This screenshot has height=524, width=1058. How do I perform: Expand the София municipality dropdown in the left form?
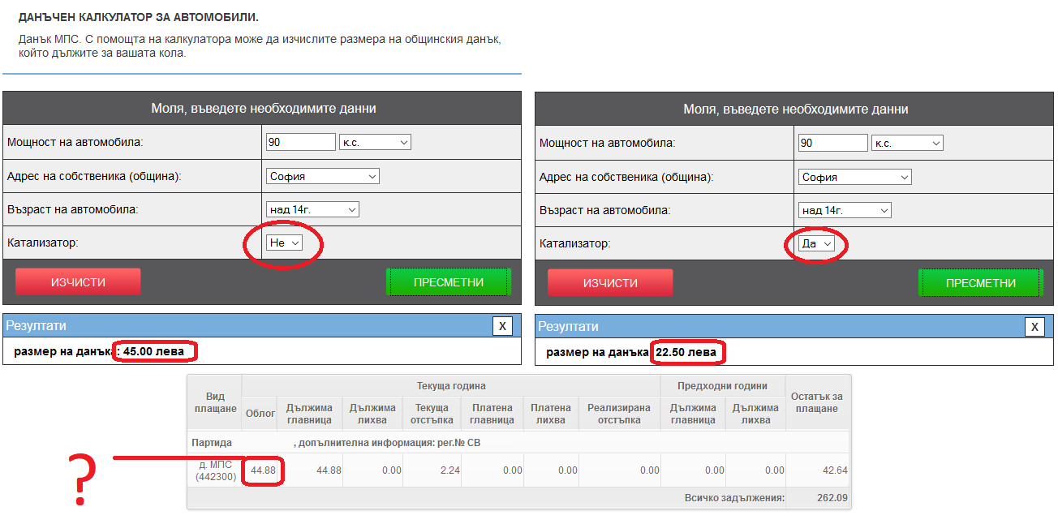pyautogui.click(x=322, y=177)
